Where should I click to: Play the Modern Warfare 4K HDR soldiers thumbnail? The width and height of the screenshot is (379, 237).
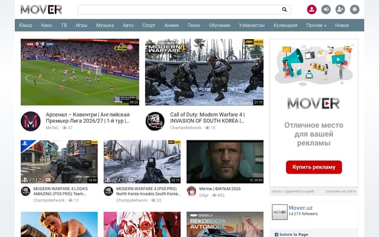tap(204, 72)
